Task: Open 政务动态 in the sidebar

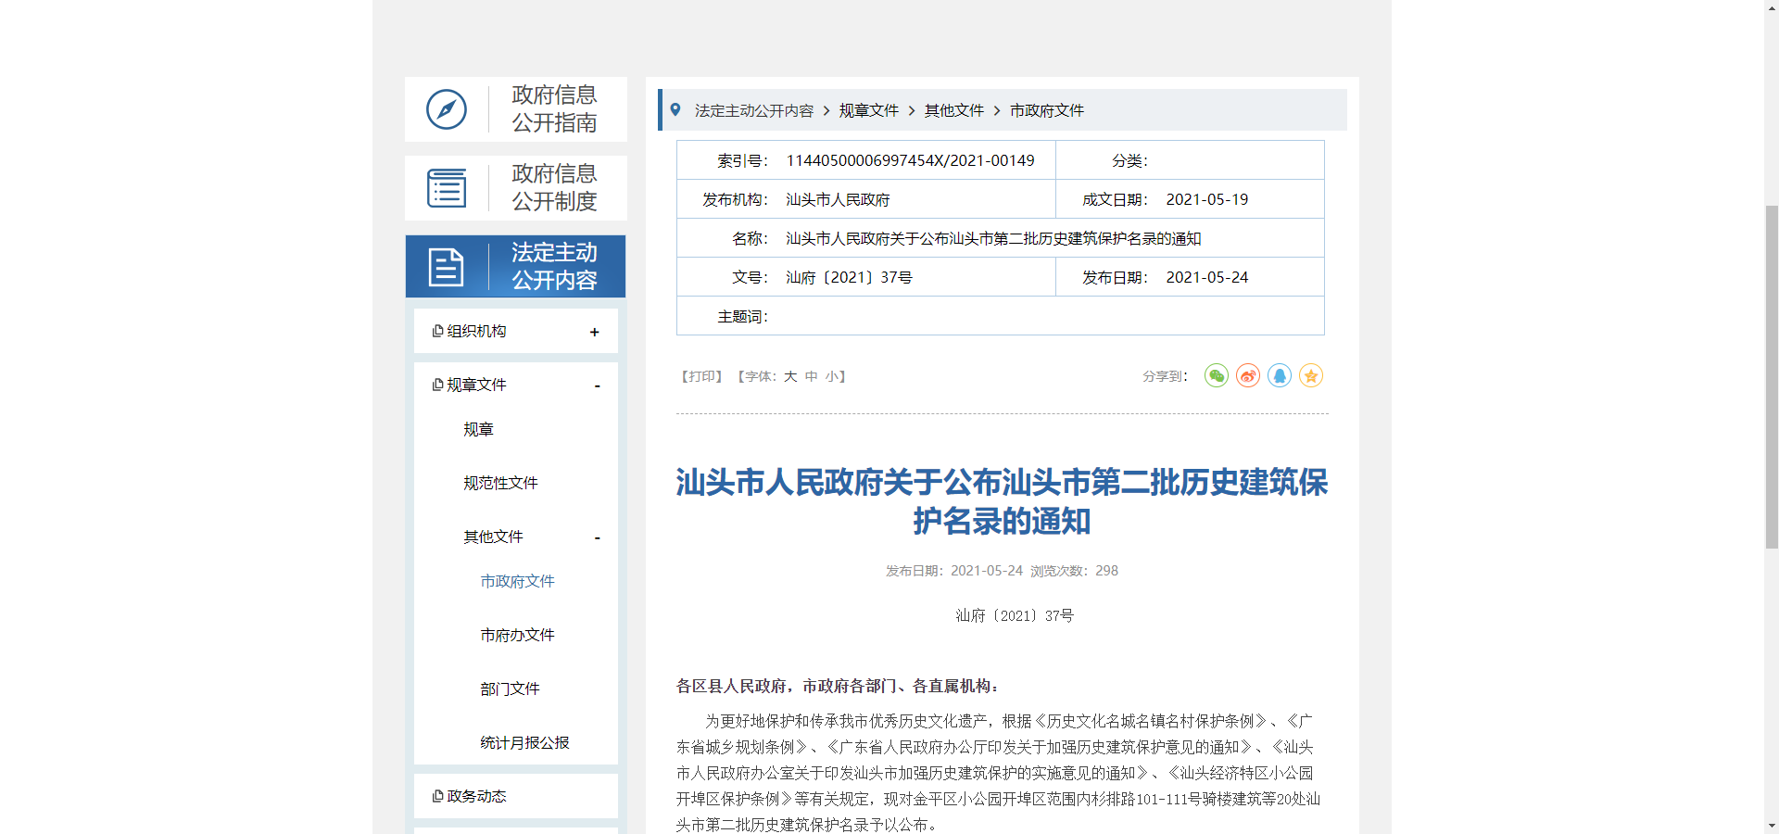Action: [476, 796]
